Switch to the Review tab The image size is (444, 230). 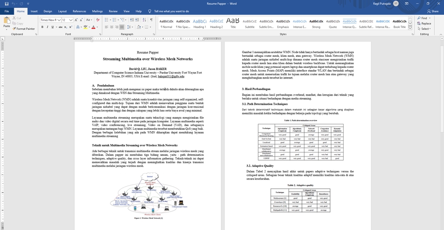click(x=113, y=12)
